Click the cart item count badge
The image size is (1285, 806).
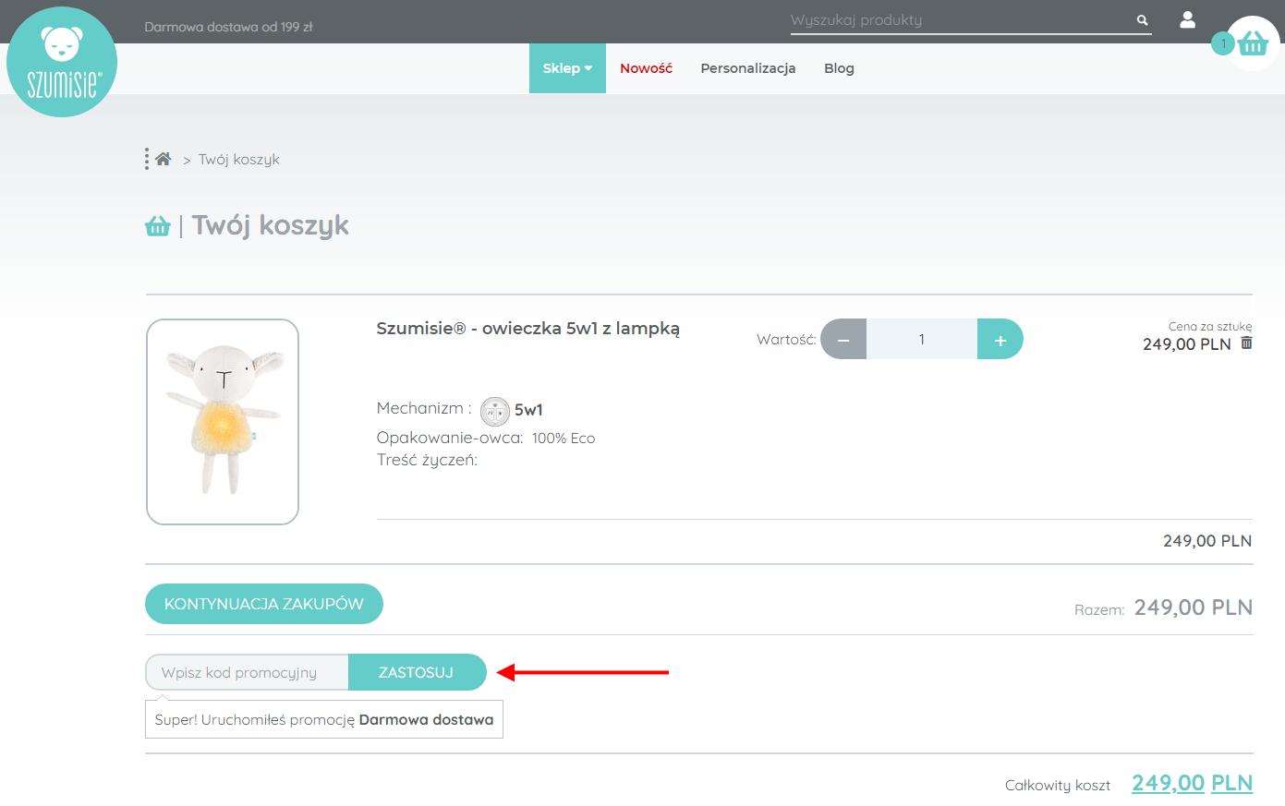pos(1223,43)
